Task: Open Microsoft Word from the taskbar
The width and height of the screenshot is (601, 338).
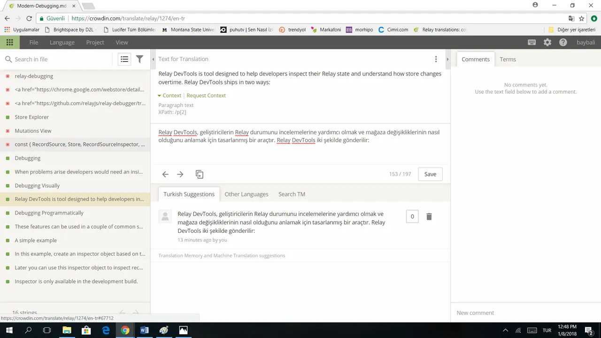Action: 144,330
